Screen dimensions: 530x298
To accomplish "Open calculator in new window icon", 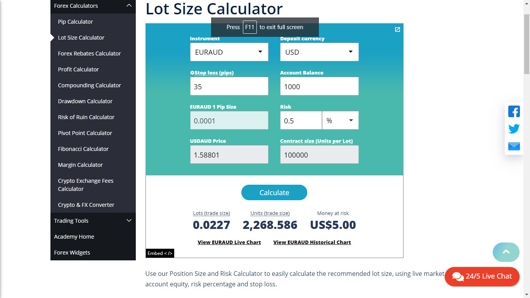I will tap(397, 29).
